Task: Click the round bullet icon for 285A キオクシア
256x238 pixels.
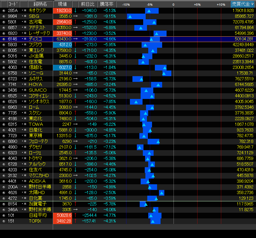Action: pos(4,11)
